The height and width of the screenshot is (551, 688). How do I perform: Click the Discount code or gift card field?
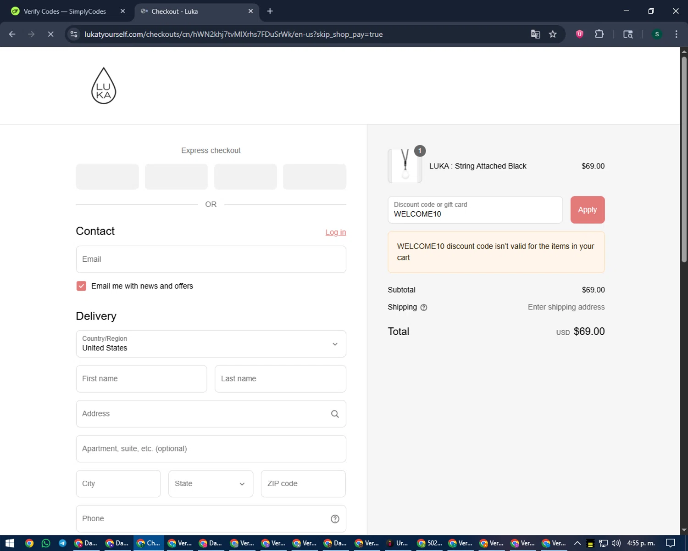coord(475,210)
